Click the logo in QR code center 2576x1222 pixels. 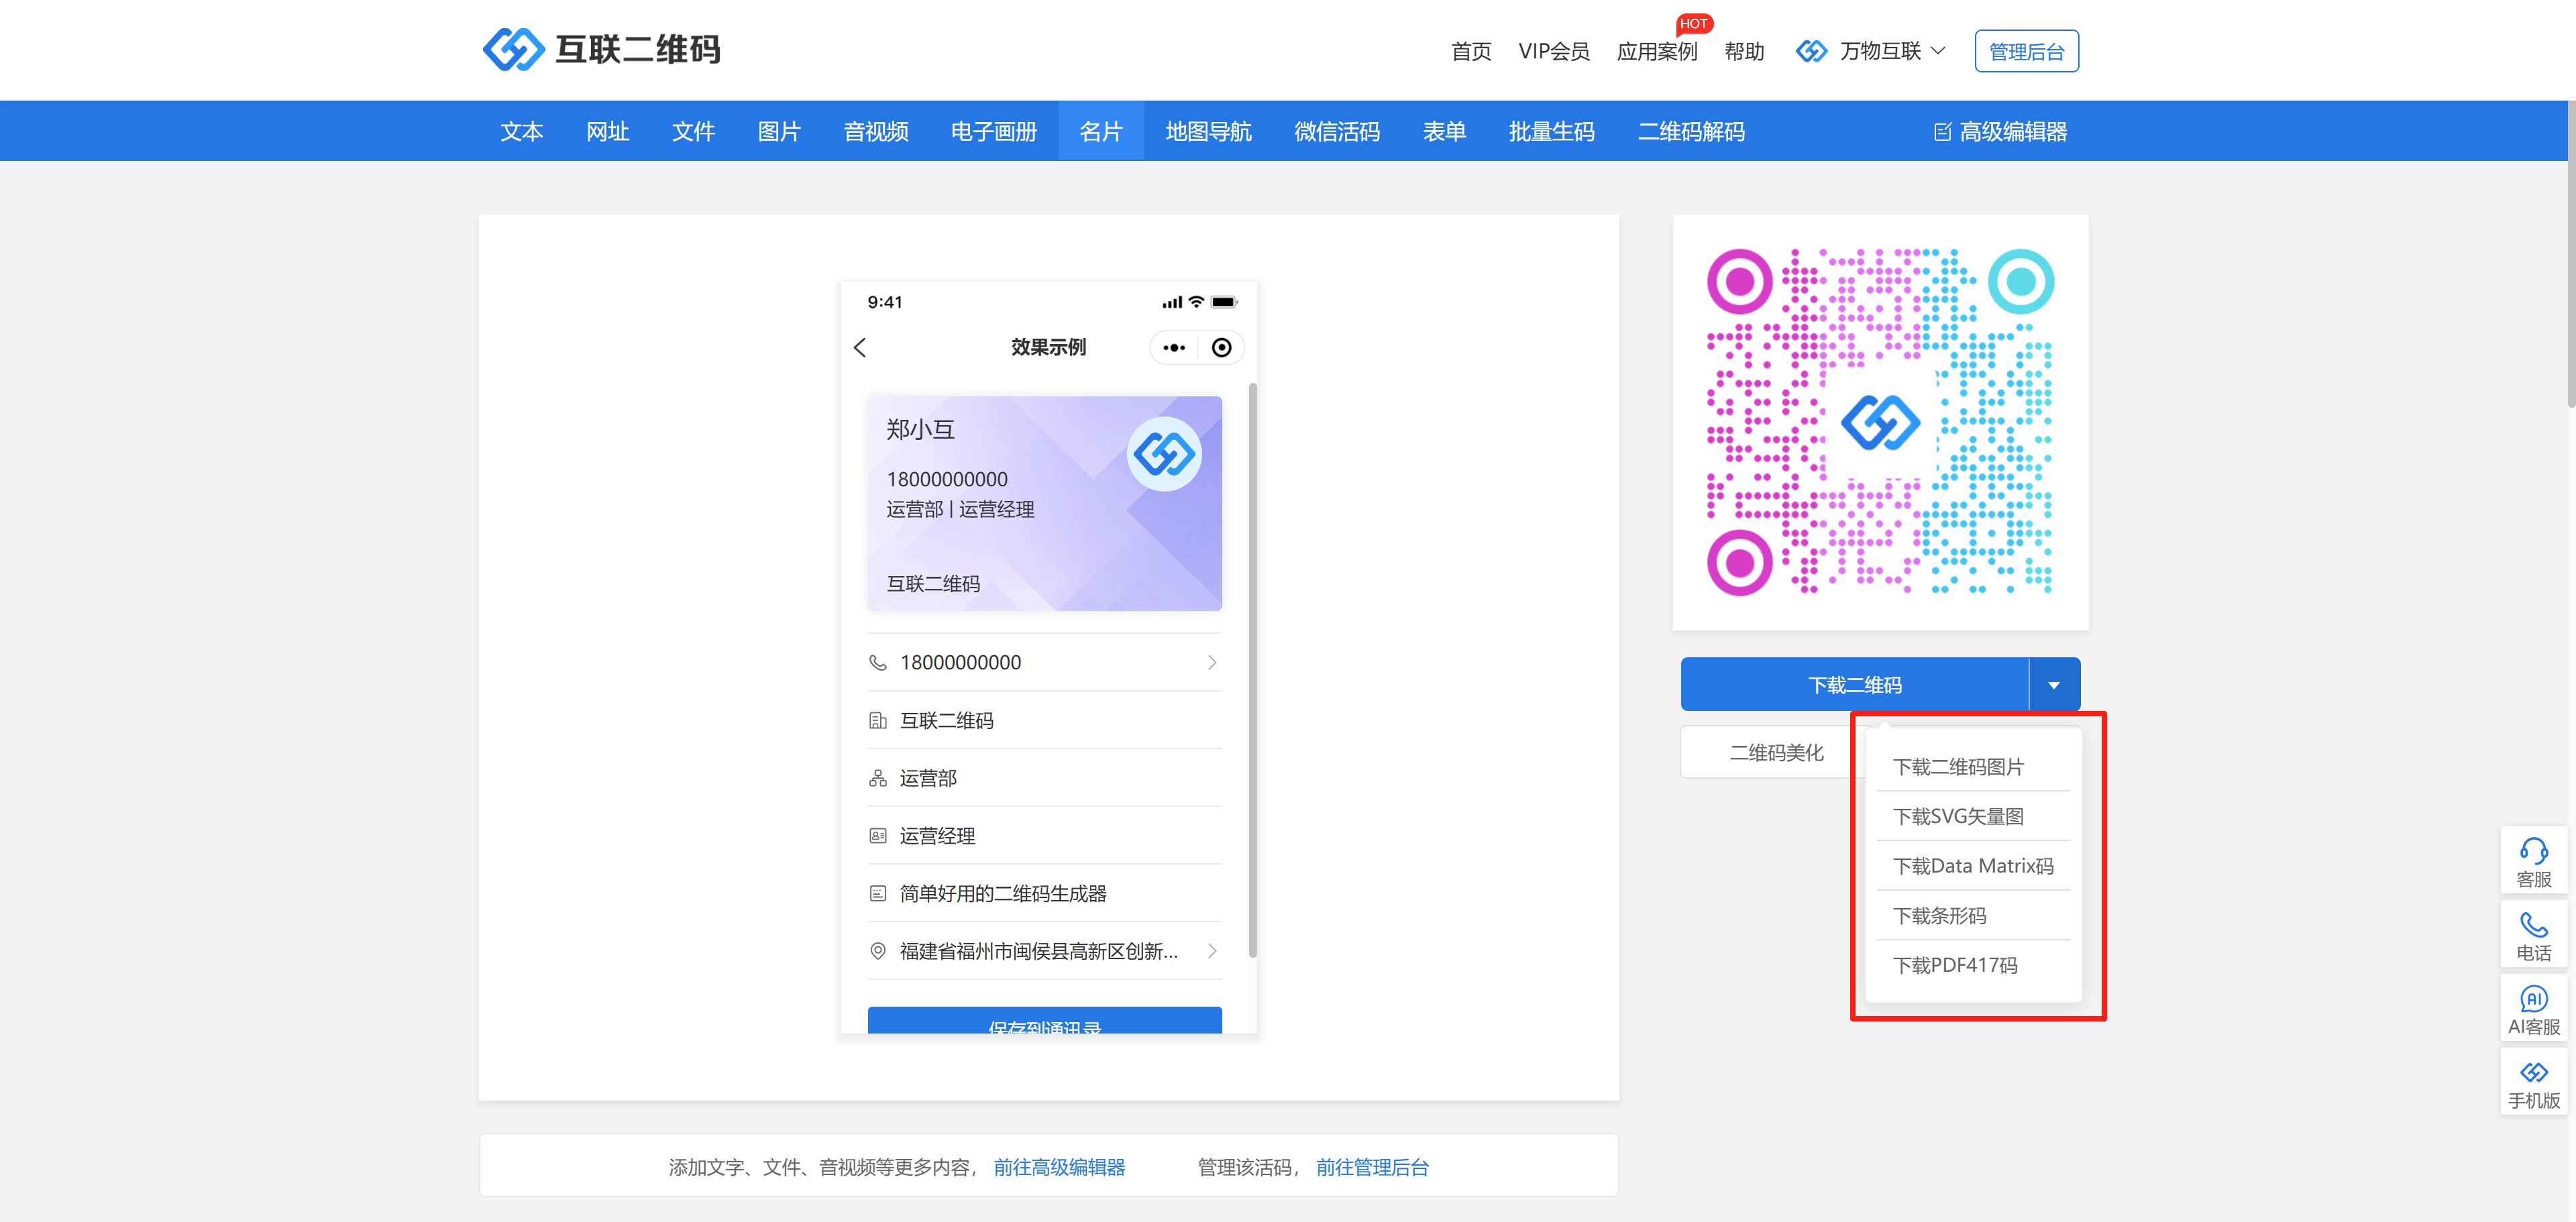click(x=1880, y=422)
